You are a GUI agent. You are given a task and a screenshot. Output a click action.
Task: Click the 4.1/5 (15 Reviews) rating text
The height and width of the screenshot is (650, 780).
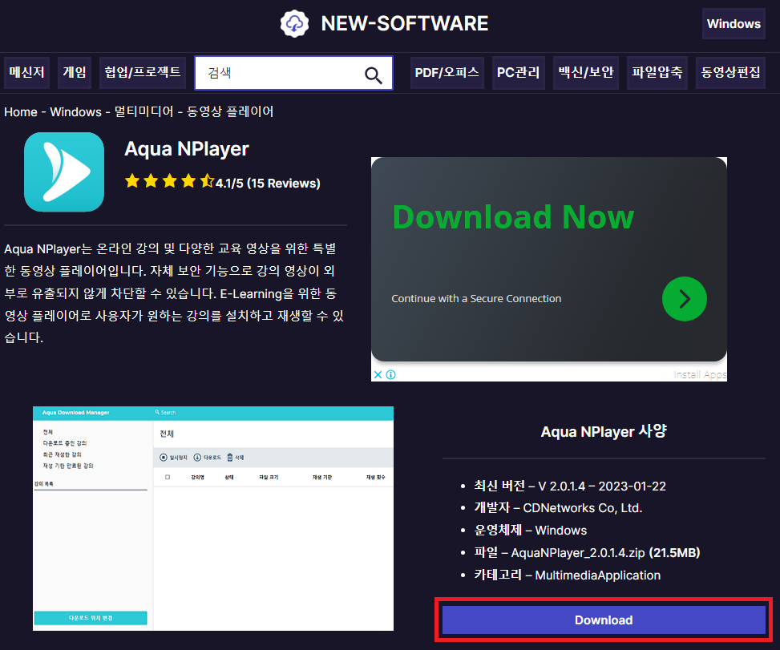(x=268, y=183)
